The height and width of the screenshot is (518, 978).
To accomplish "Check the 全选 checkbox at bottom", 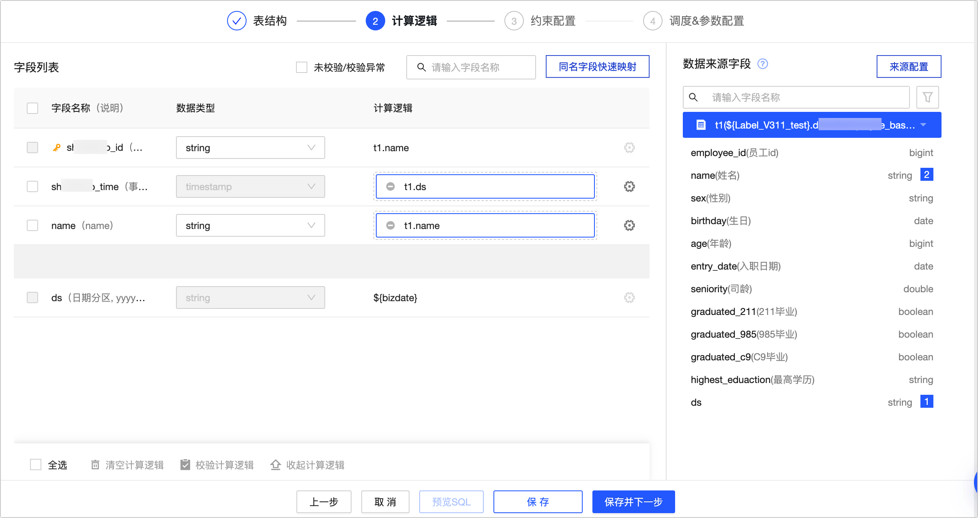I will (x=36, y=464).
